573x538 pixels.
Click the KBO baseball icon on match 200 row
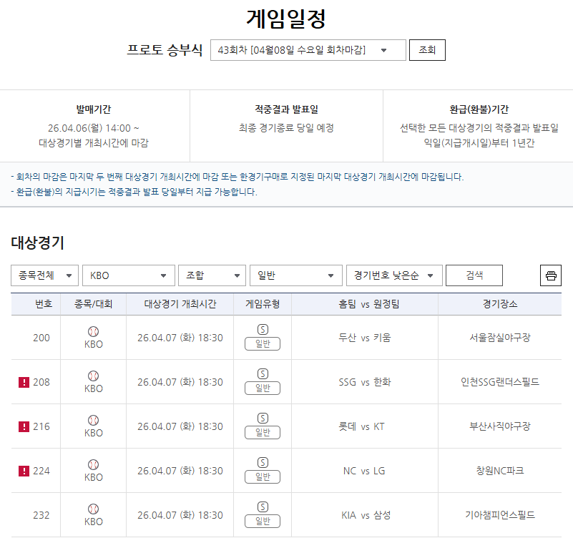(x=92, y=333)
